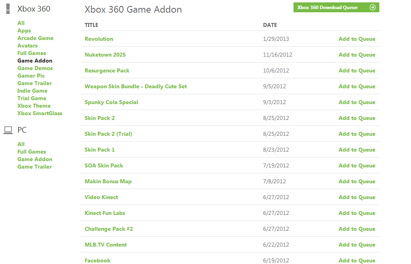Open PC Full Games list
This screenshot has width=411, height=264.
coord(32,152)
